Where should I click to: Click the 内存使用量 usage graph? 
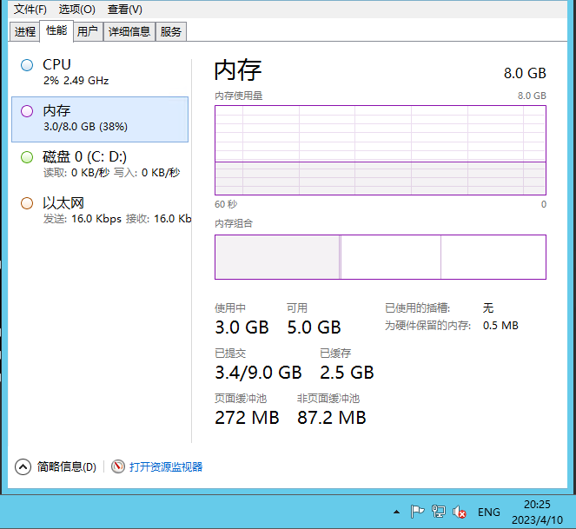[x=380, y=150]
